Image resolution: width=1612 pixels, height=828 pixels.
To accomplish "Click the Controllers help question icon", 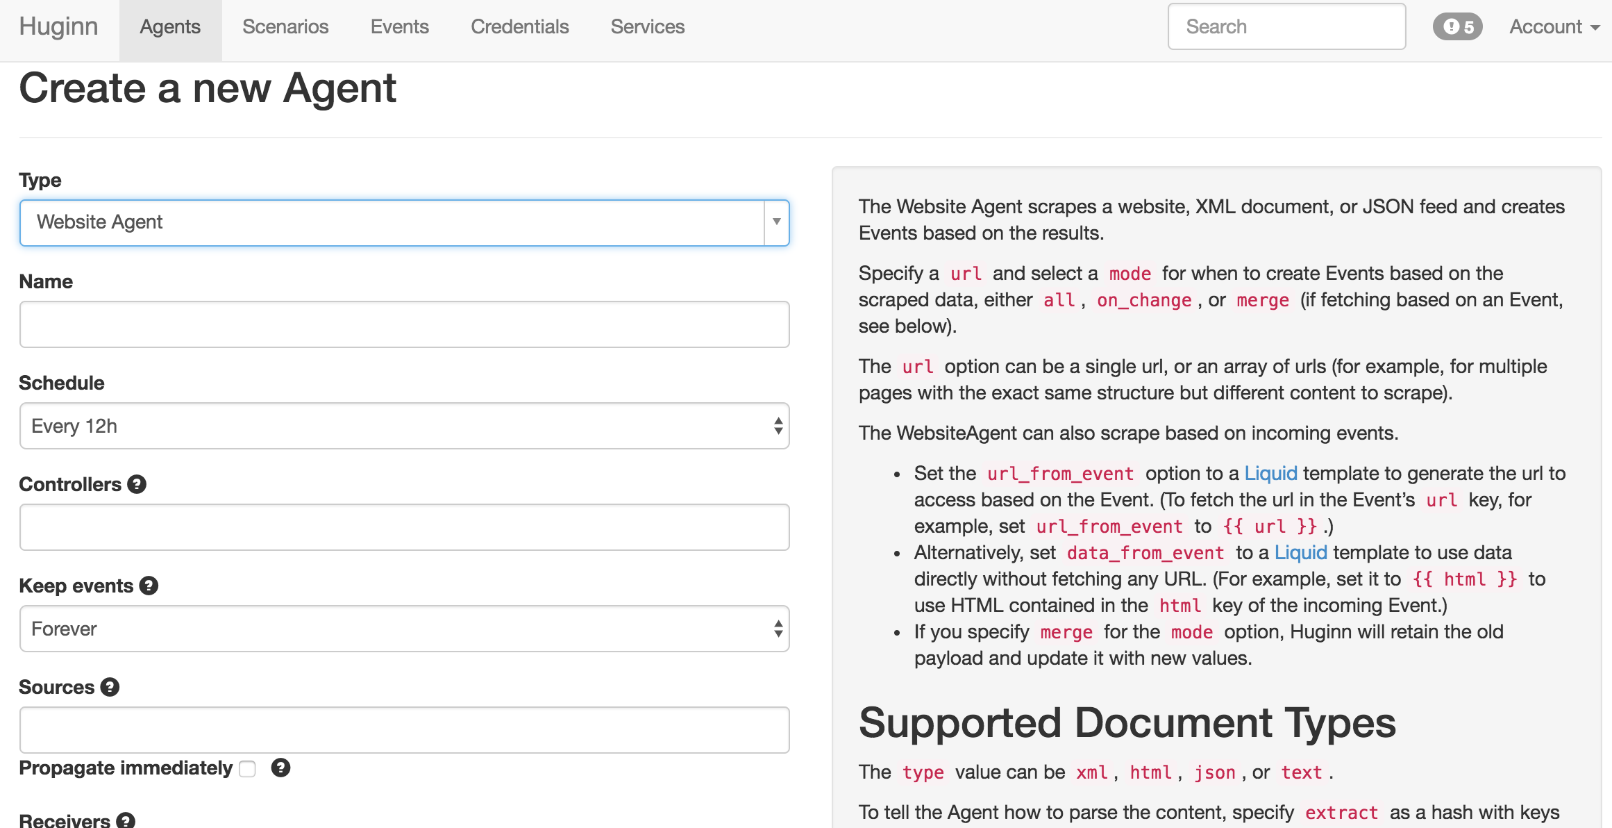I will 137,484.
